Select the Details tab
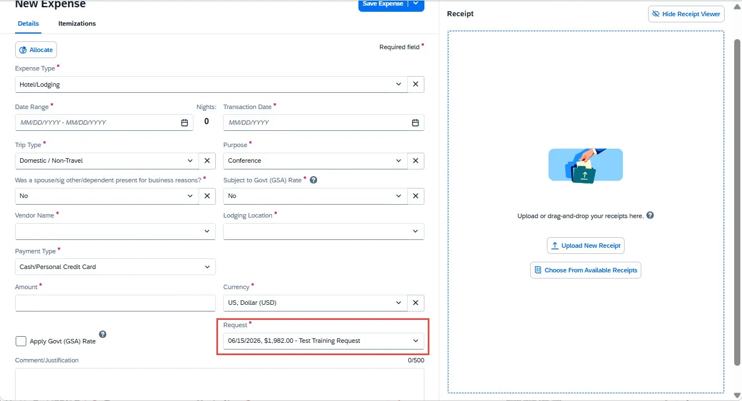The width and height of the screenshot is (742, 401). coord(29,23)
